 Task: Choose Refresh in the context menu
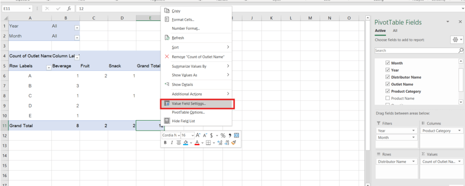pyautogui.click(x=178, y=38)
